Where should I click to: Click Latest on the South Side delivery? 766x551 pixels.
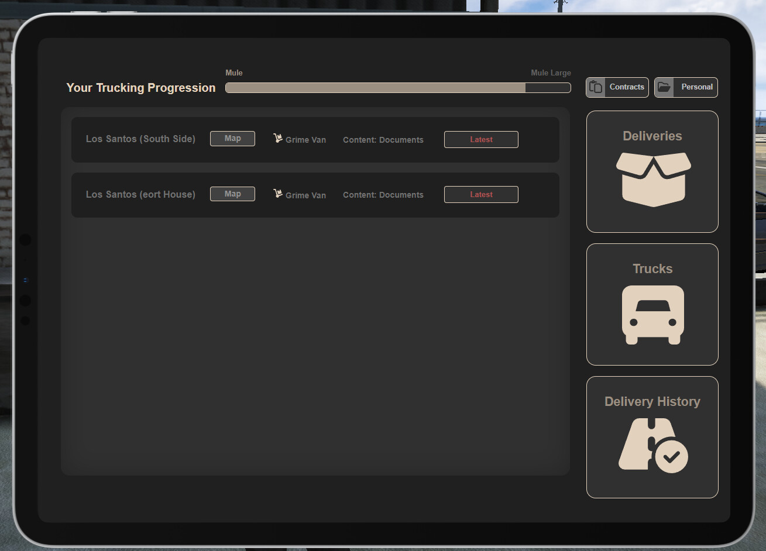point(481,139)
